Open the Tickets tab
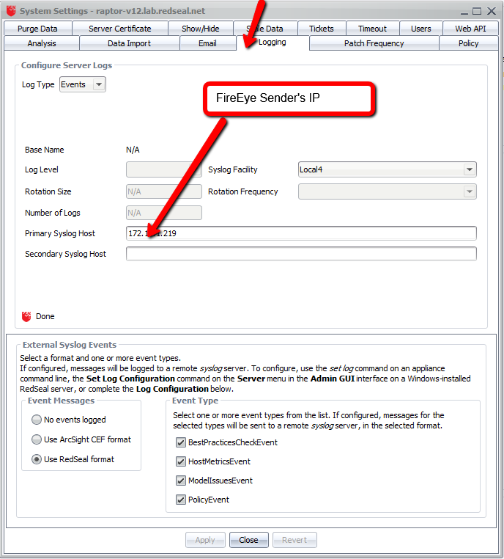This screenshot has height=559, width=504. [322, 29]
